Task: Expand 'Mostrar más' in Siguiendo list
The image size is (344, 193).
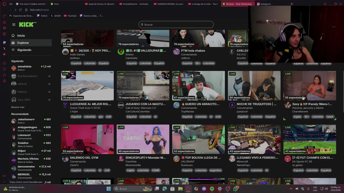Action: tap(18, 107)
